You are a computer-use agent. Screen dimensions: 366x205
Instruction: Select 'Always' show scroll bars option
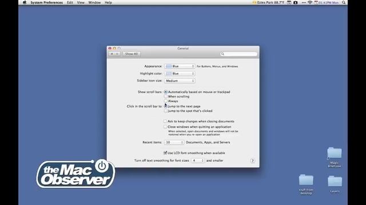pyautogui.click(x=165, y=101)
